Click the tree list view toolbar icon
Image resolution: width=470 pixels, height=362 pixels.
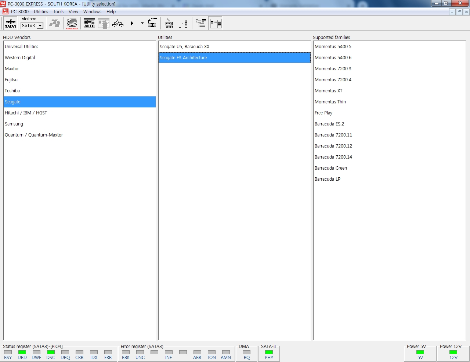(200, 24)
